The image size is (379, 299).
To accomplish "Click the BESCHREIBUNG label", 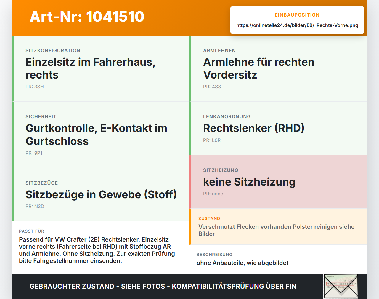I will tap(215, 255).
